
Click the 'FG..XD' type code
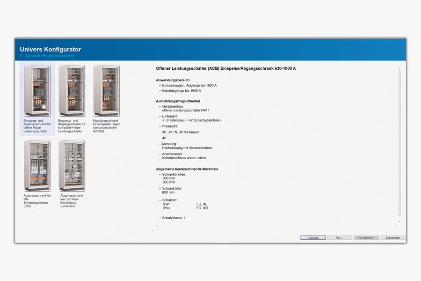pos(202,208)
